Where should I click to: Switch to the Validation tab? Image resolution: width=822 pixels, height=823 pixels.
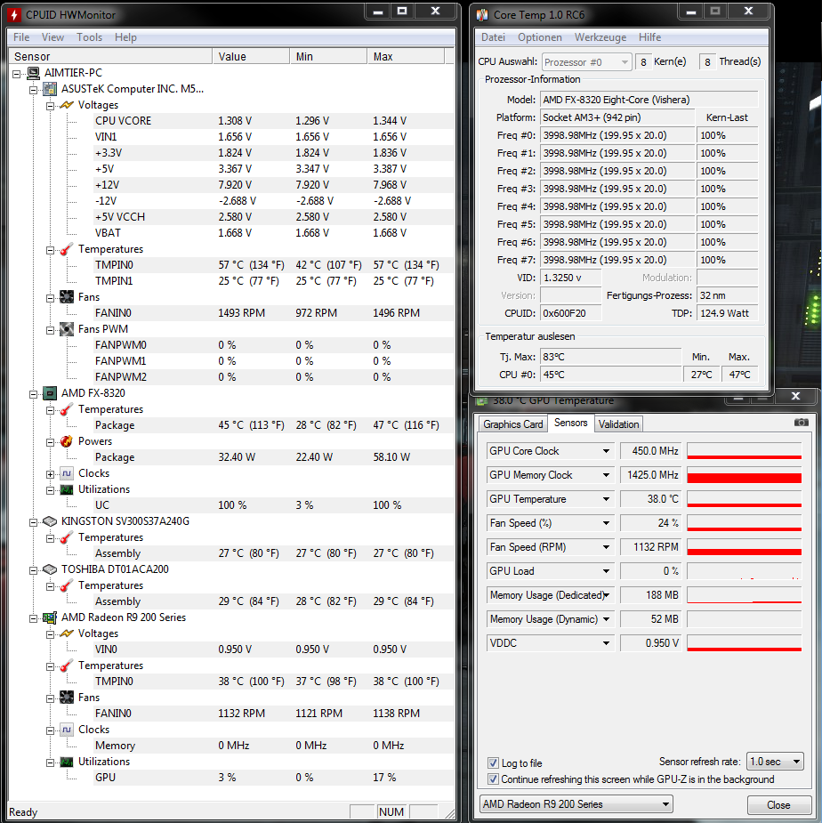618,424
